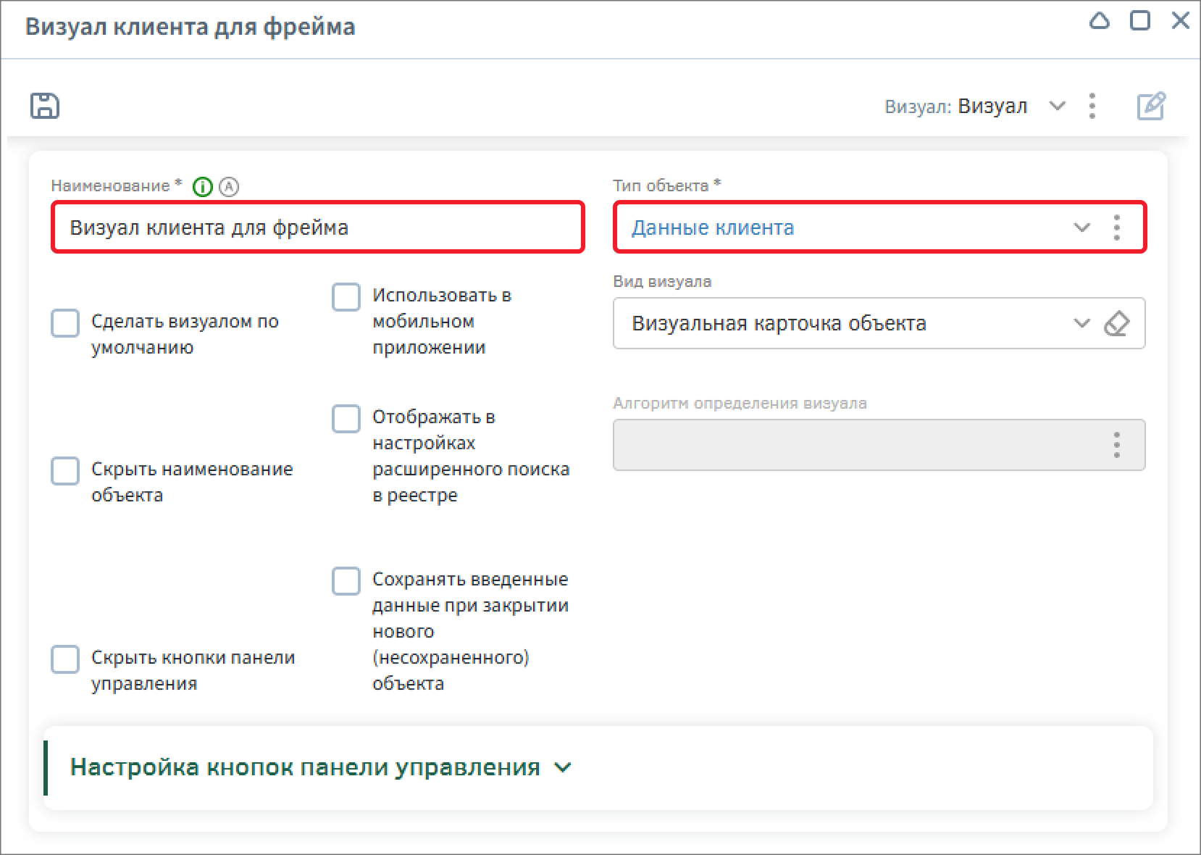
Task: Expand the Тип объекта dropdown arrow
Action: 1081,228
